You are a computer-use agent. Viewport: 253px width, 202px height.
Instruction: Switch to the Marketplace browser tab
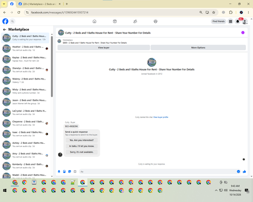tap(39, 4)
